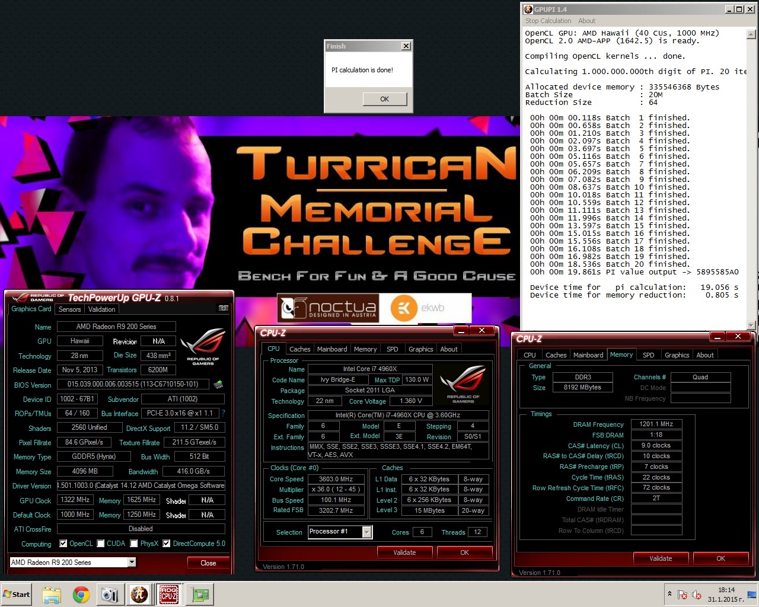Click the Action Center flag tray icon
This screenshot has width=759, height=607.
(683, 595)
